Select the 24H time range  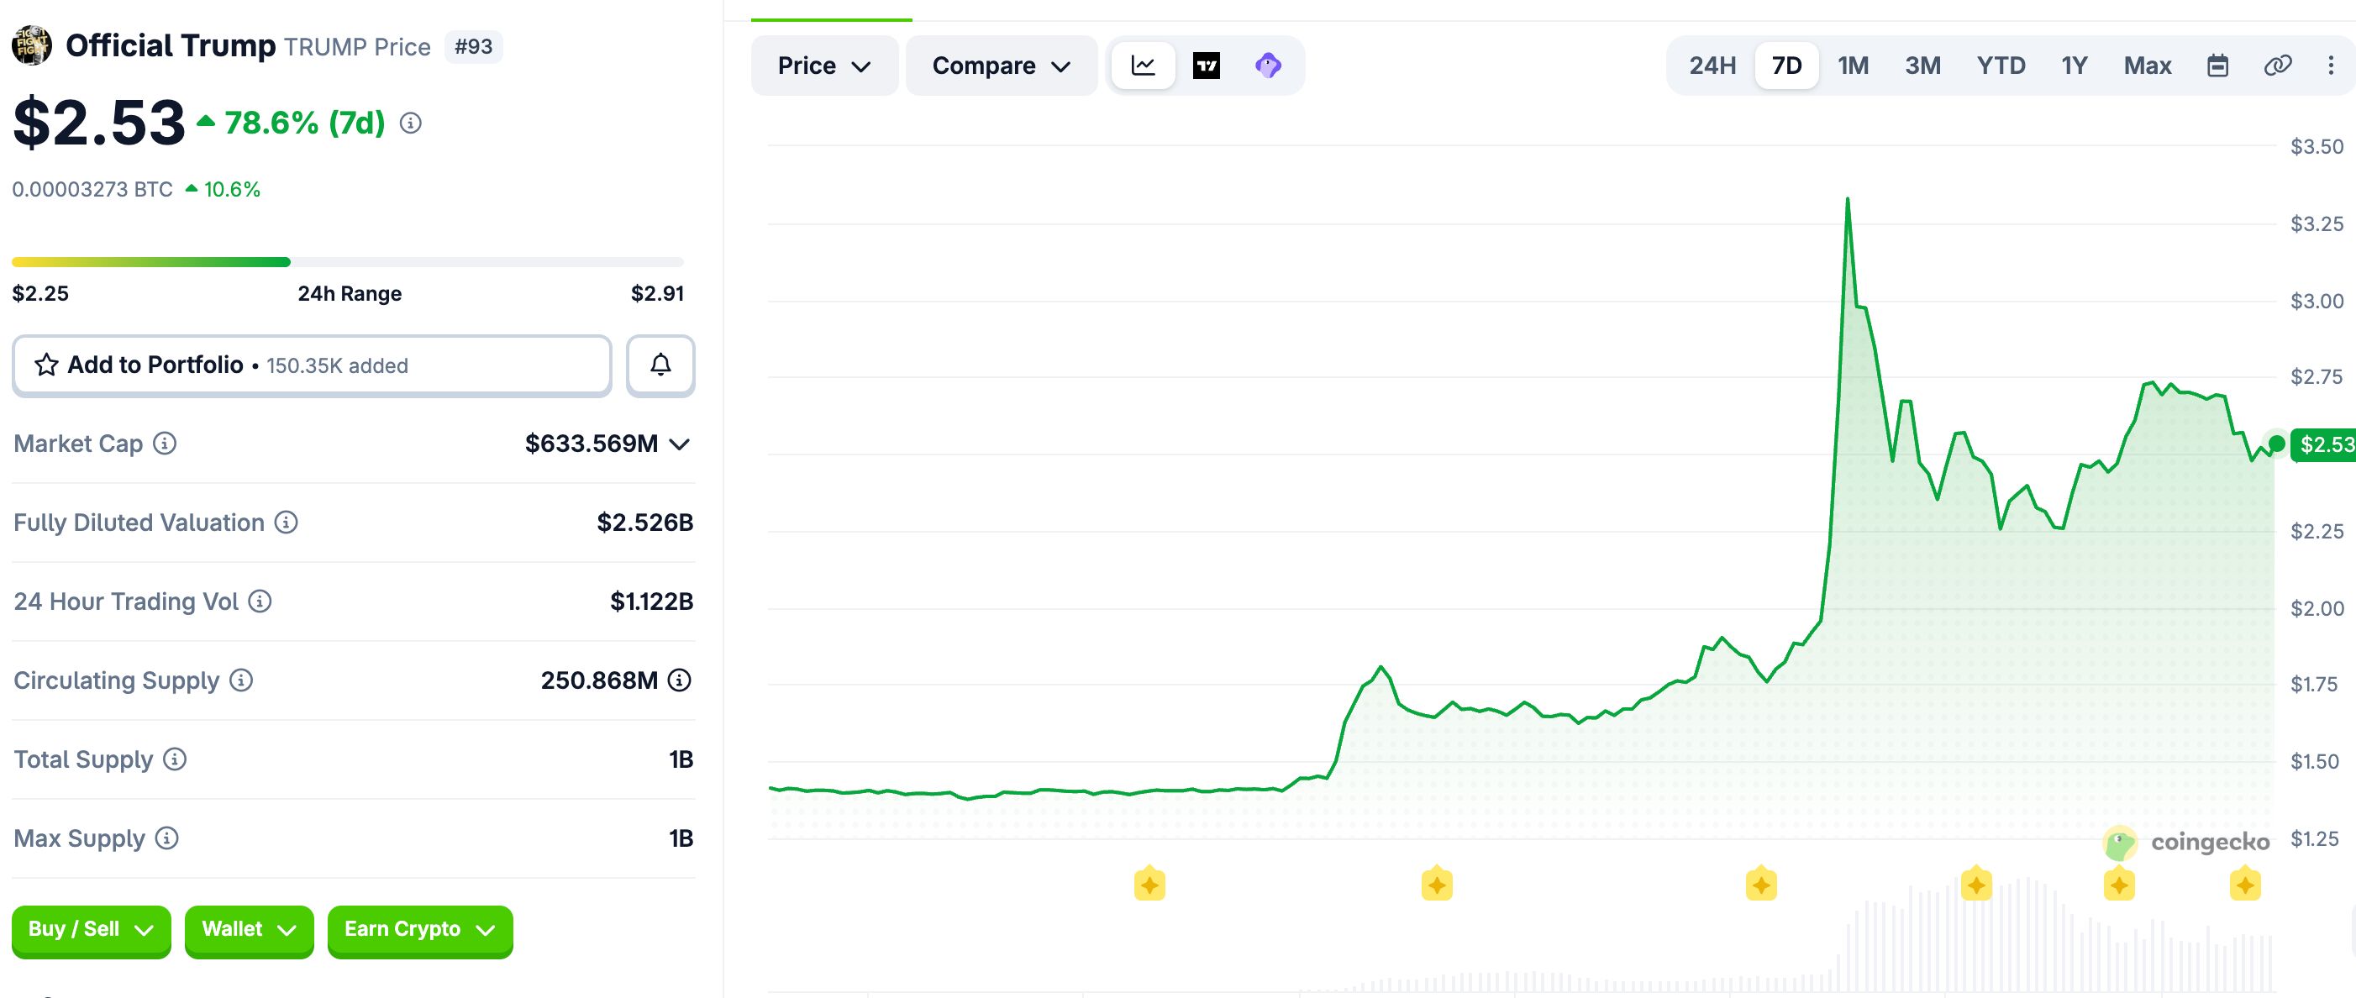tap(1712, 65)
